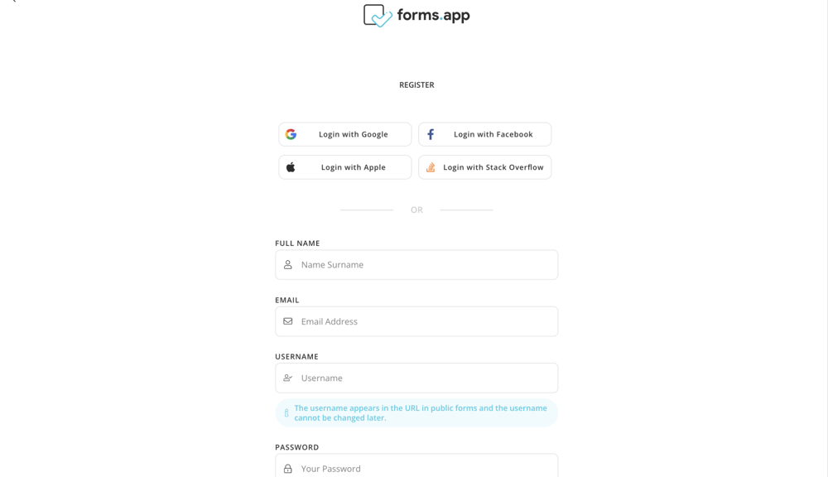Select Login with Google
The width and height of the screenshot is (828, 477).
(344, 133)
